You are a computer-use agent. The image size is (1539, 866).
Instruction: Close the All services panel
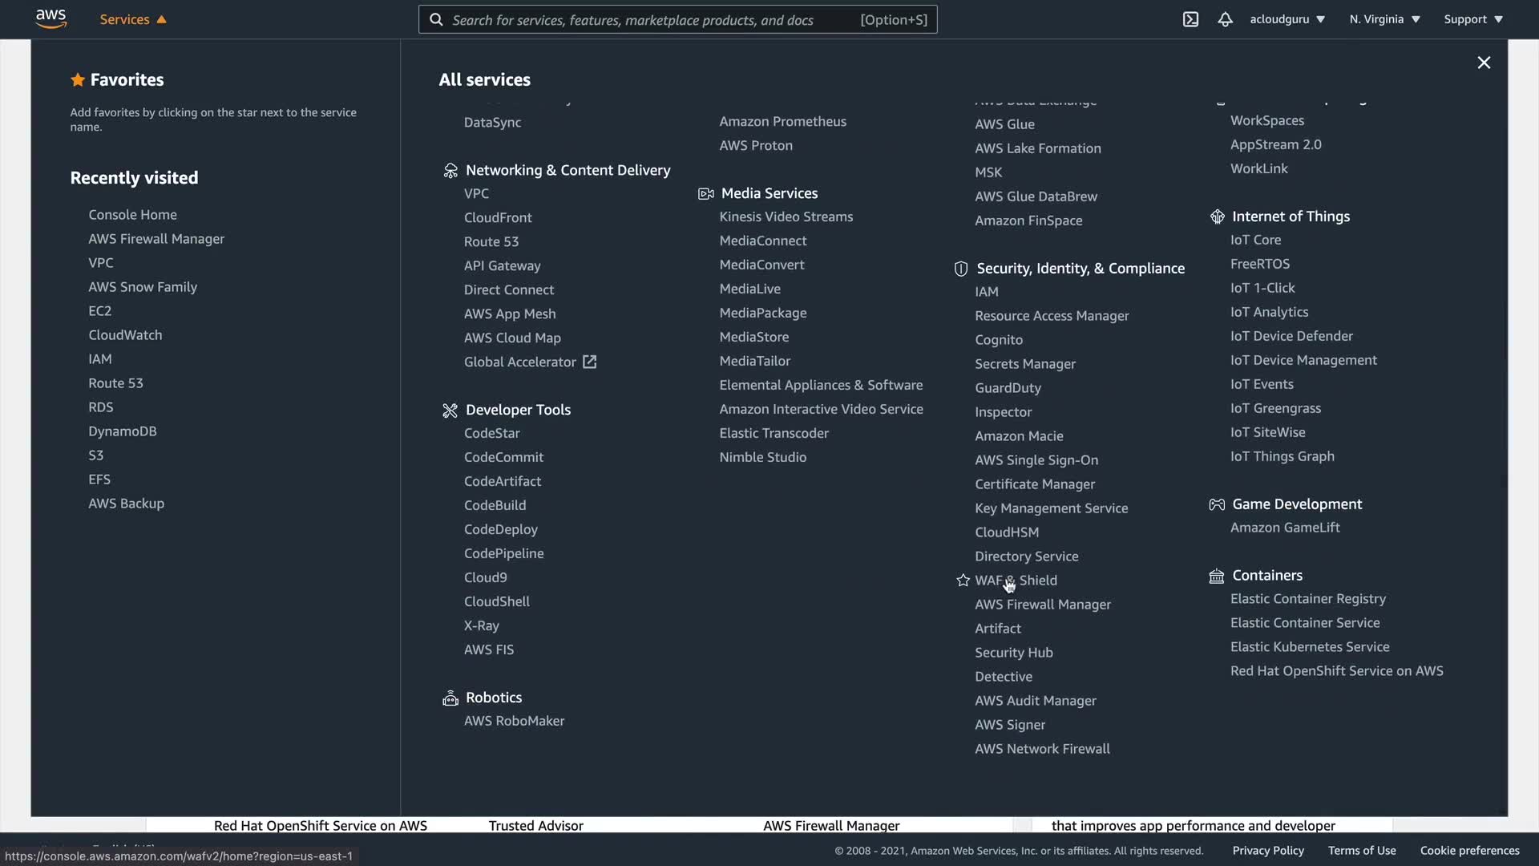click(1484, 63)
